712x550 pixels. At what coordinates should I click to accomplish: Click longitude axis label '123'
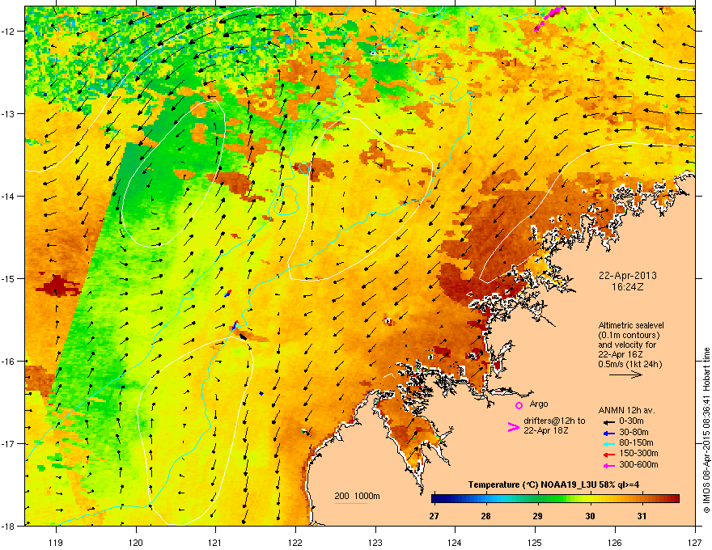coord(375,543)
